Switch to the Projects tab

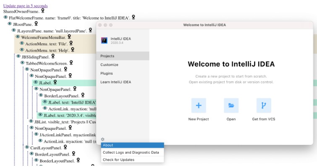click(123, 56)
